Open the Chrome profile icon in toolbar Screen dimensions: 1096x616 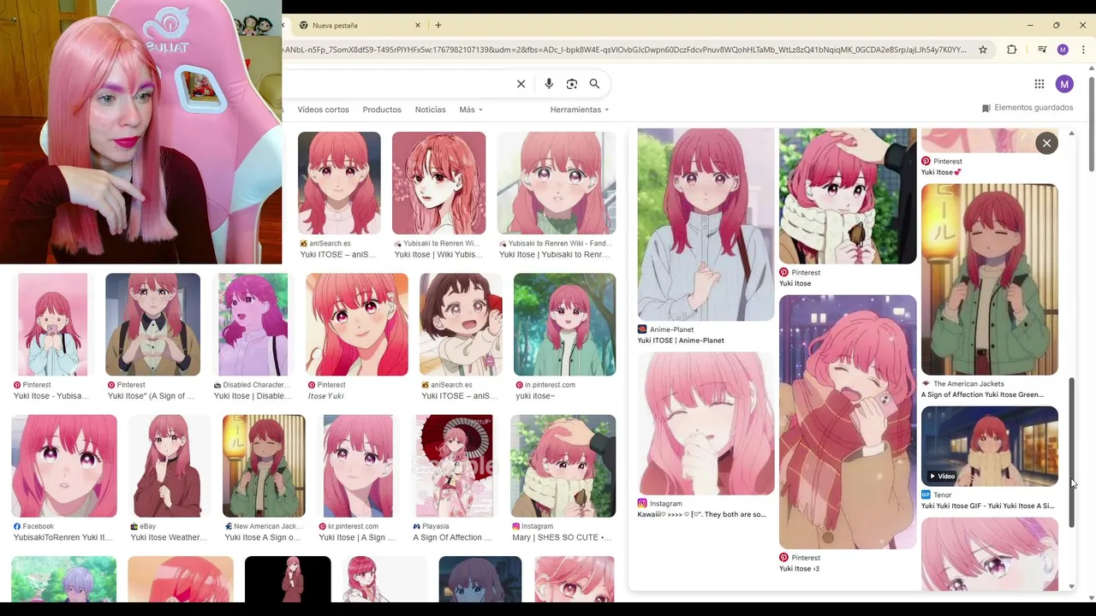coord(1063,50)
